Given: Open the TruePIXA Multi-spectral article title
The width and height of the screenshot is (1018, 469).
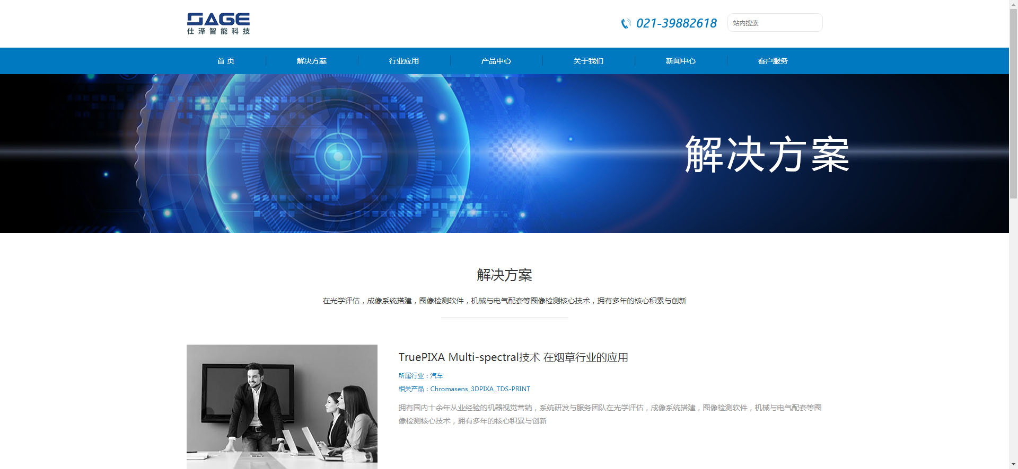Looking at the screenshot, I should tap(513, 357).
